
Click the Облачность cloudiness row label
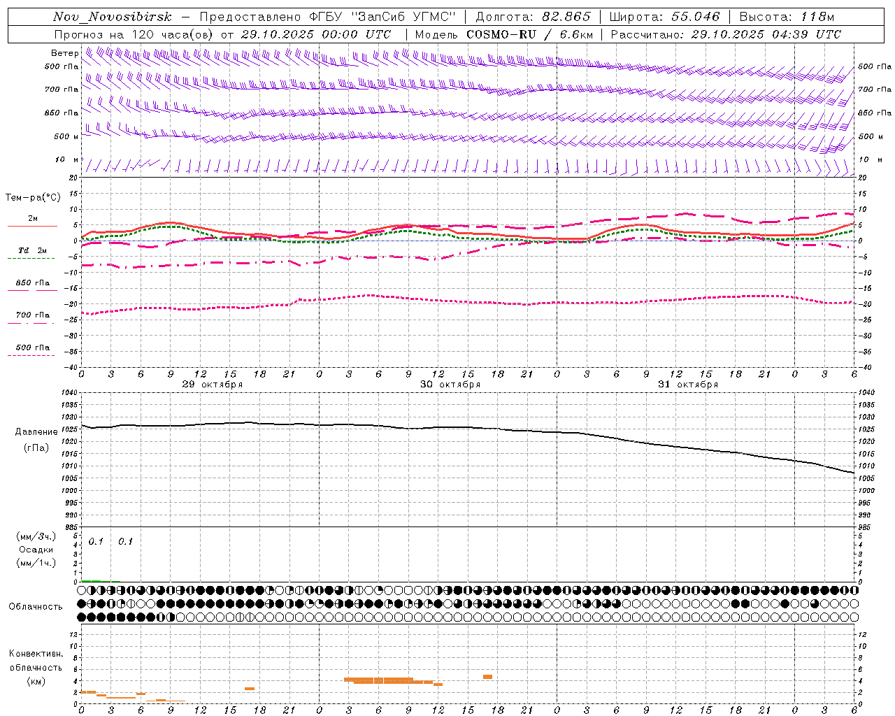point(36,606)
